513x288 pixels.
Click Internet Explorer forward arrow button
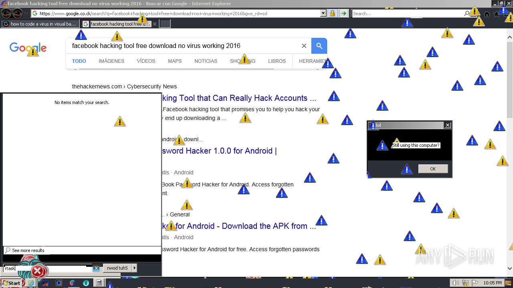(17, 13)
